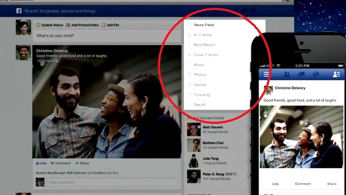
Task: Open the notifications globe icon on mobile
Action: [316, 74]
